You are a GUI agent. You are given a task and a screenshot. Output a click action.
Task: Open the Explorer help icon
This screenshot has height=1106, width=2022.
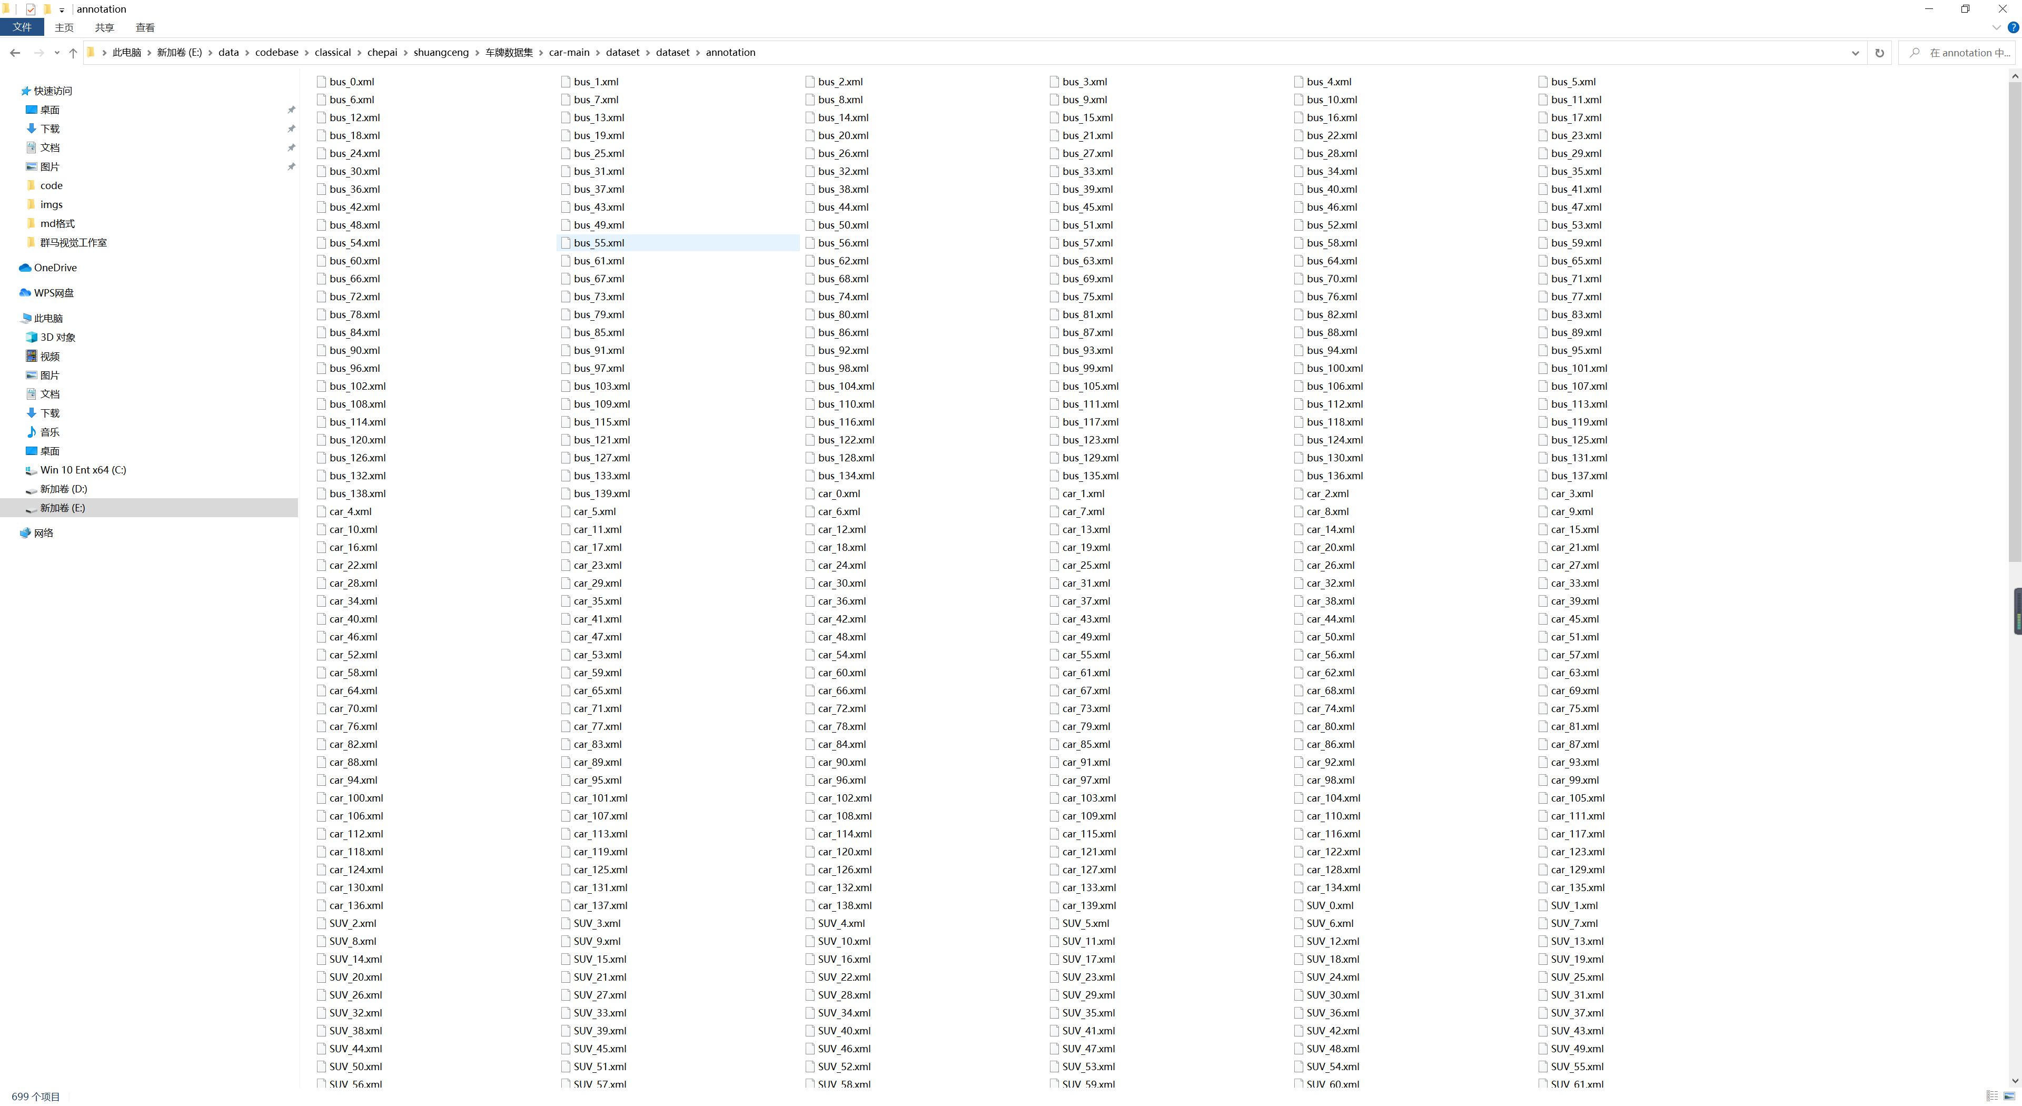coord(2013,27)
